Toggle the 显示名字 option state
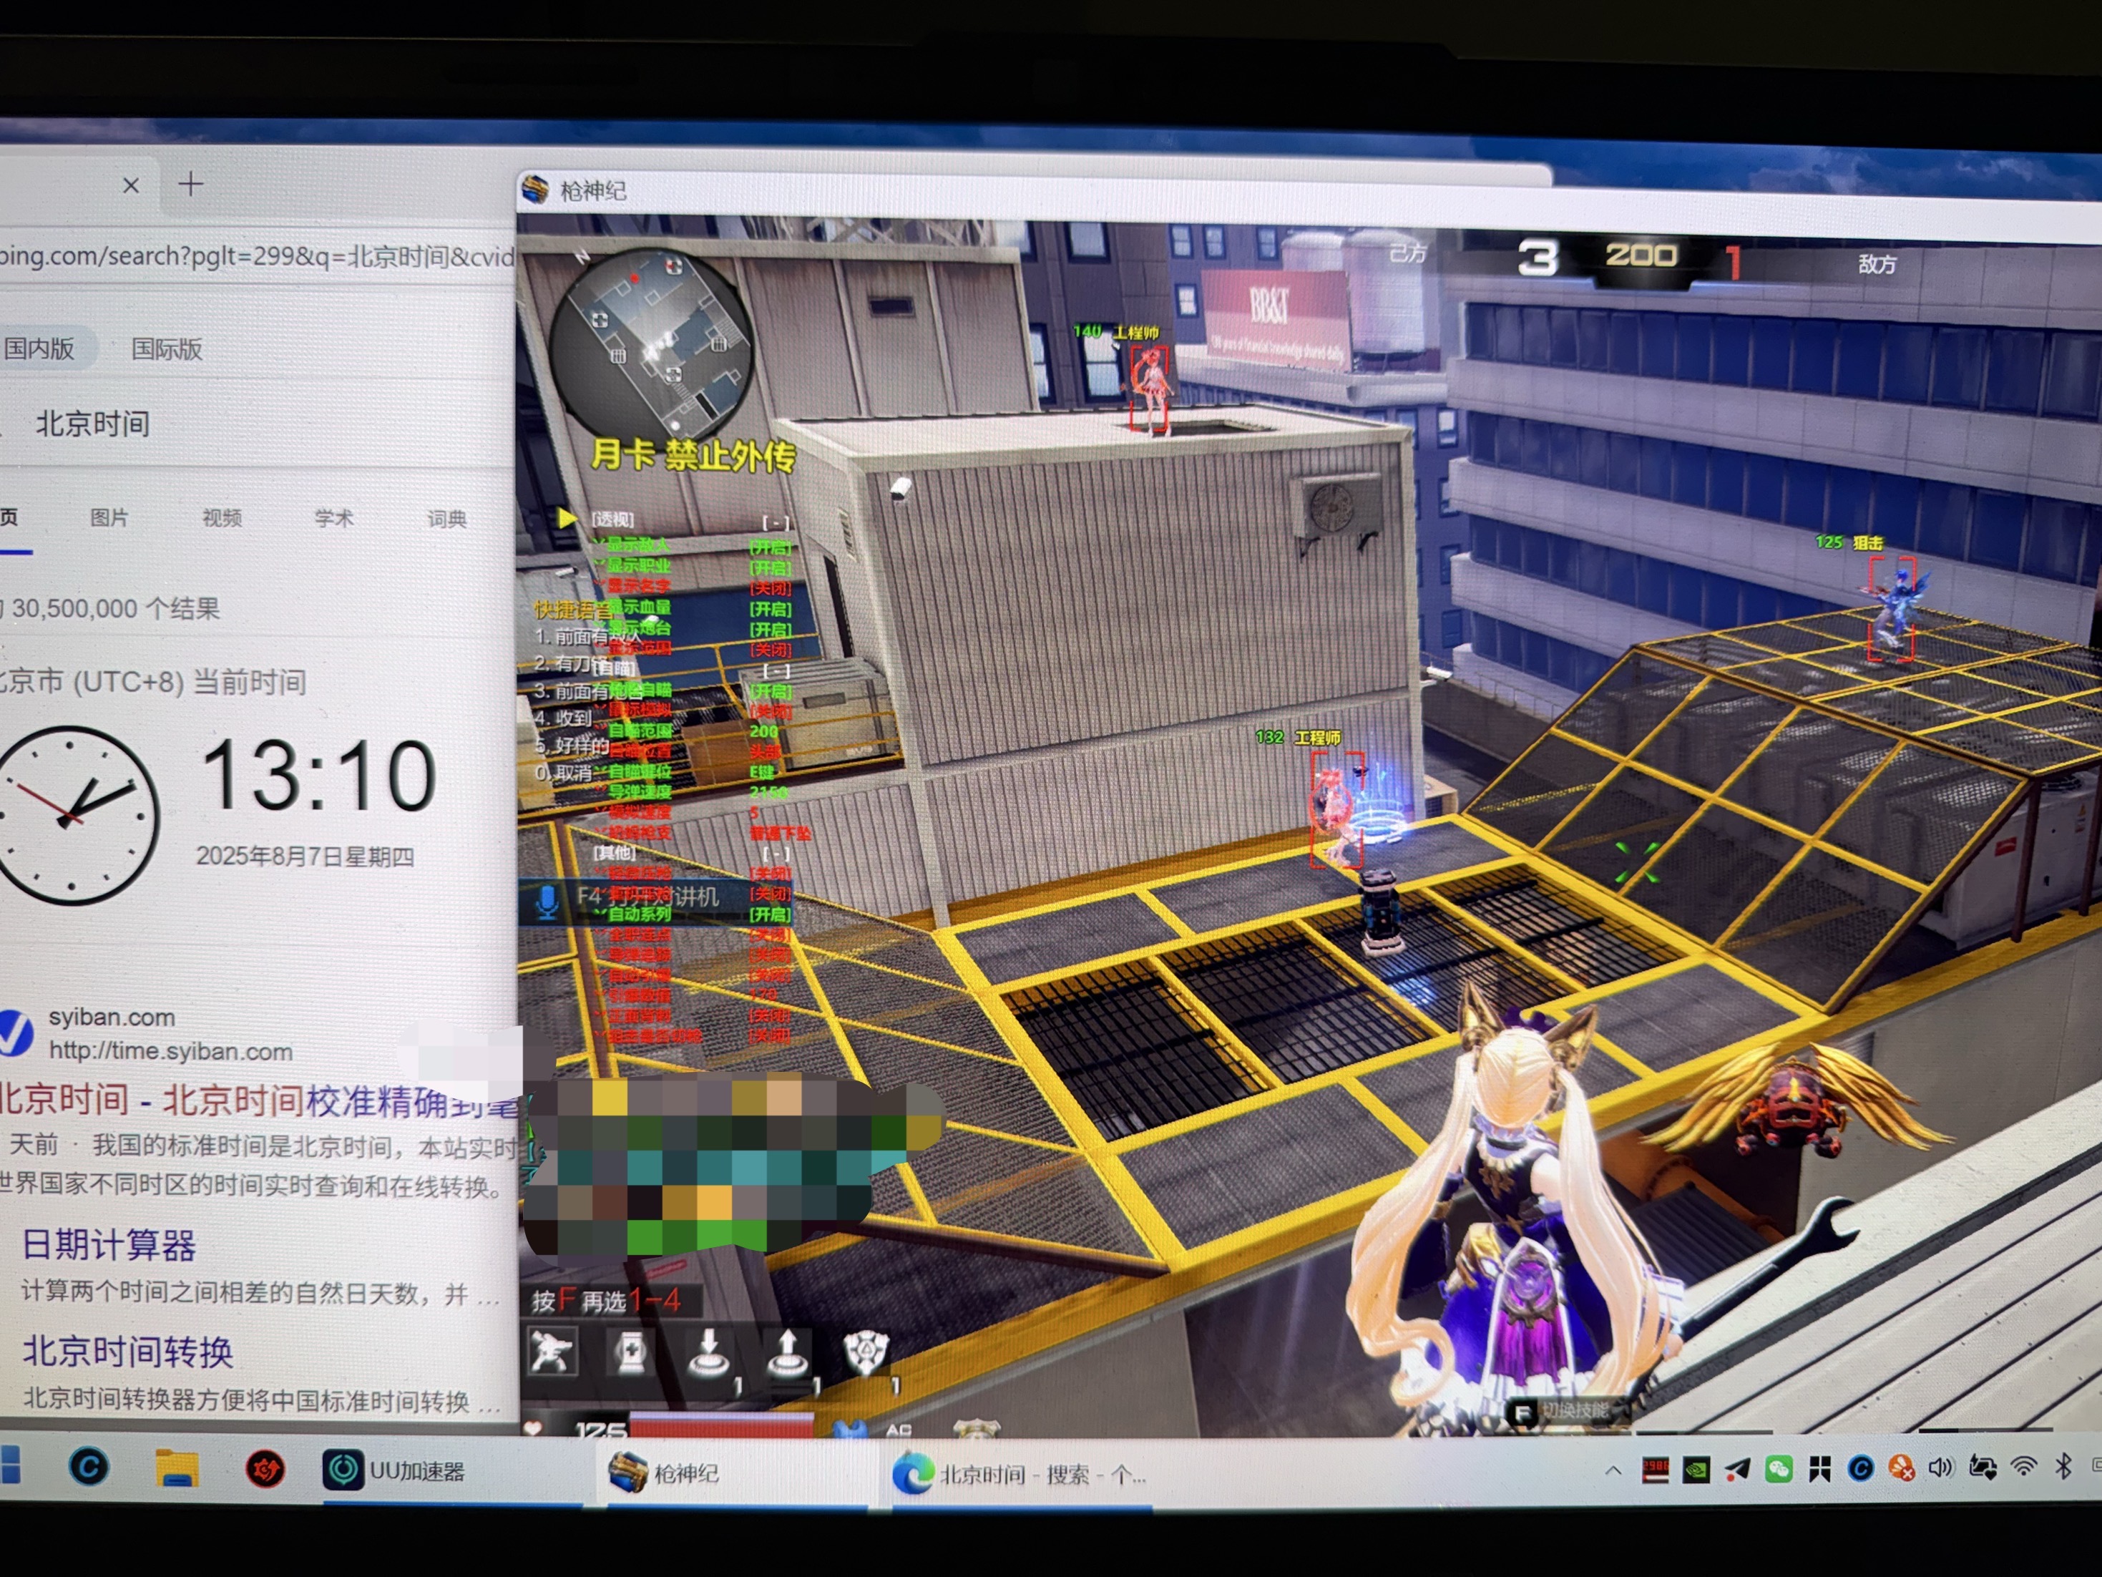2102x1577 pixels. point(770,588)
